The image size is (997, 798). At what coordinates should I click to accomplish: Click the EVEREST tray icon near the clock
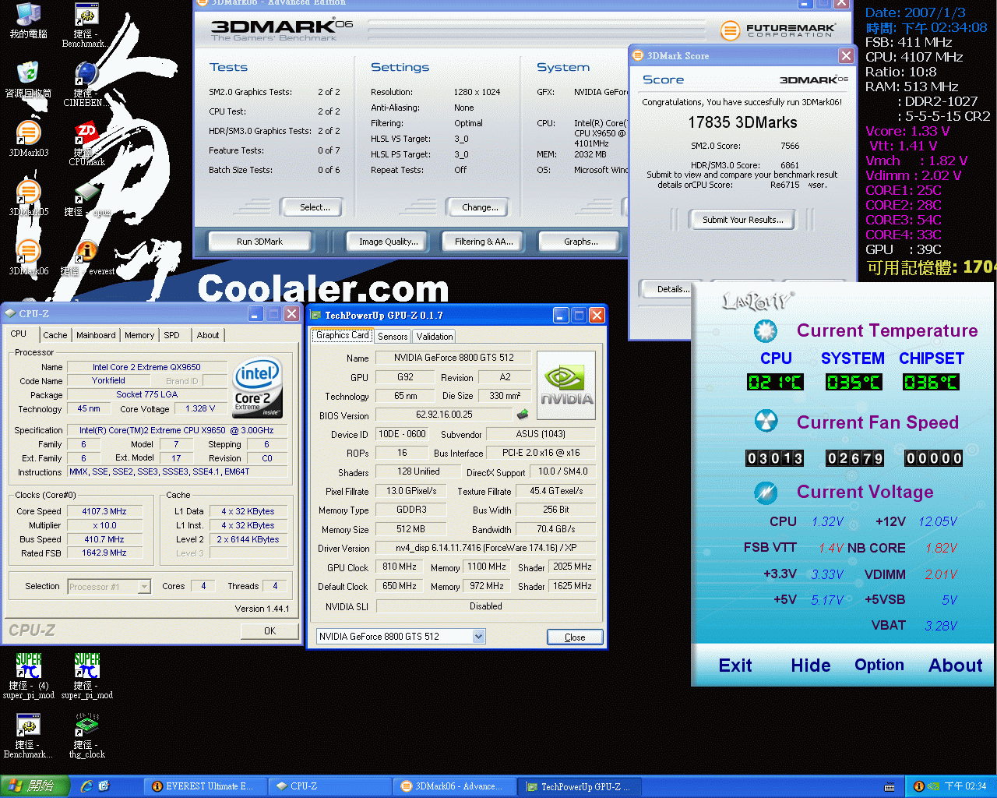pyautogui.click(x=918, y=786)
